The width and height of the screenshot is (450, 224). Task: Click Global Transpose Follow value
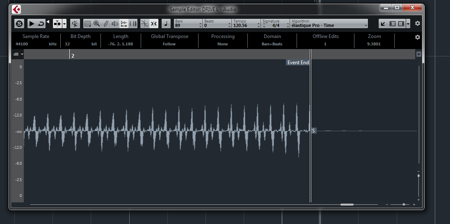pyautogui.click(x=169, y=44)
